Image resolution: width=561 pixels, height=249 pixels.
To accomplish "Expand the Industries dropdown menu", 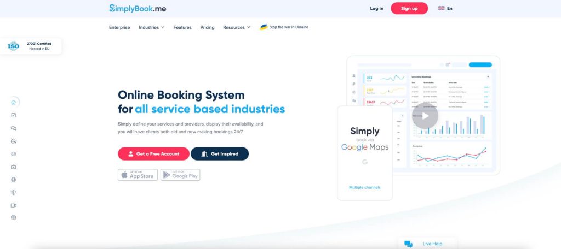I will [x=152, y=27].
